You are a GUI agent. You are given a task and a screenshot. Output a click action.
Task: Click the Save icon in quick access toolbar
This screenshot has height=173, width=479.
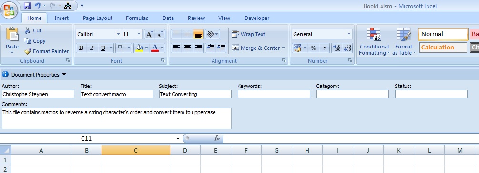click(x=27, y=6)
